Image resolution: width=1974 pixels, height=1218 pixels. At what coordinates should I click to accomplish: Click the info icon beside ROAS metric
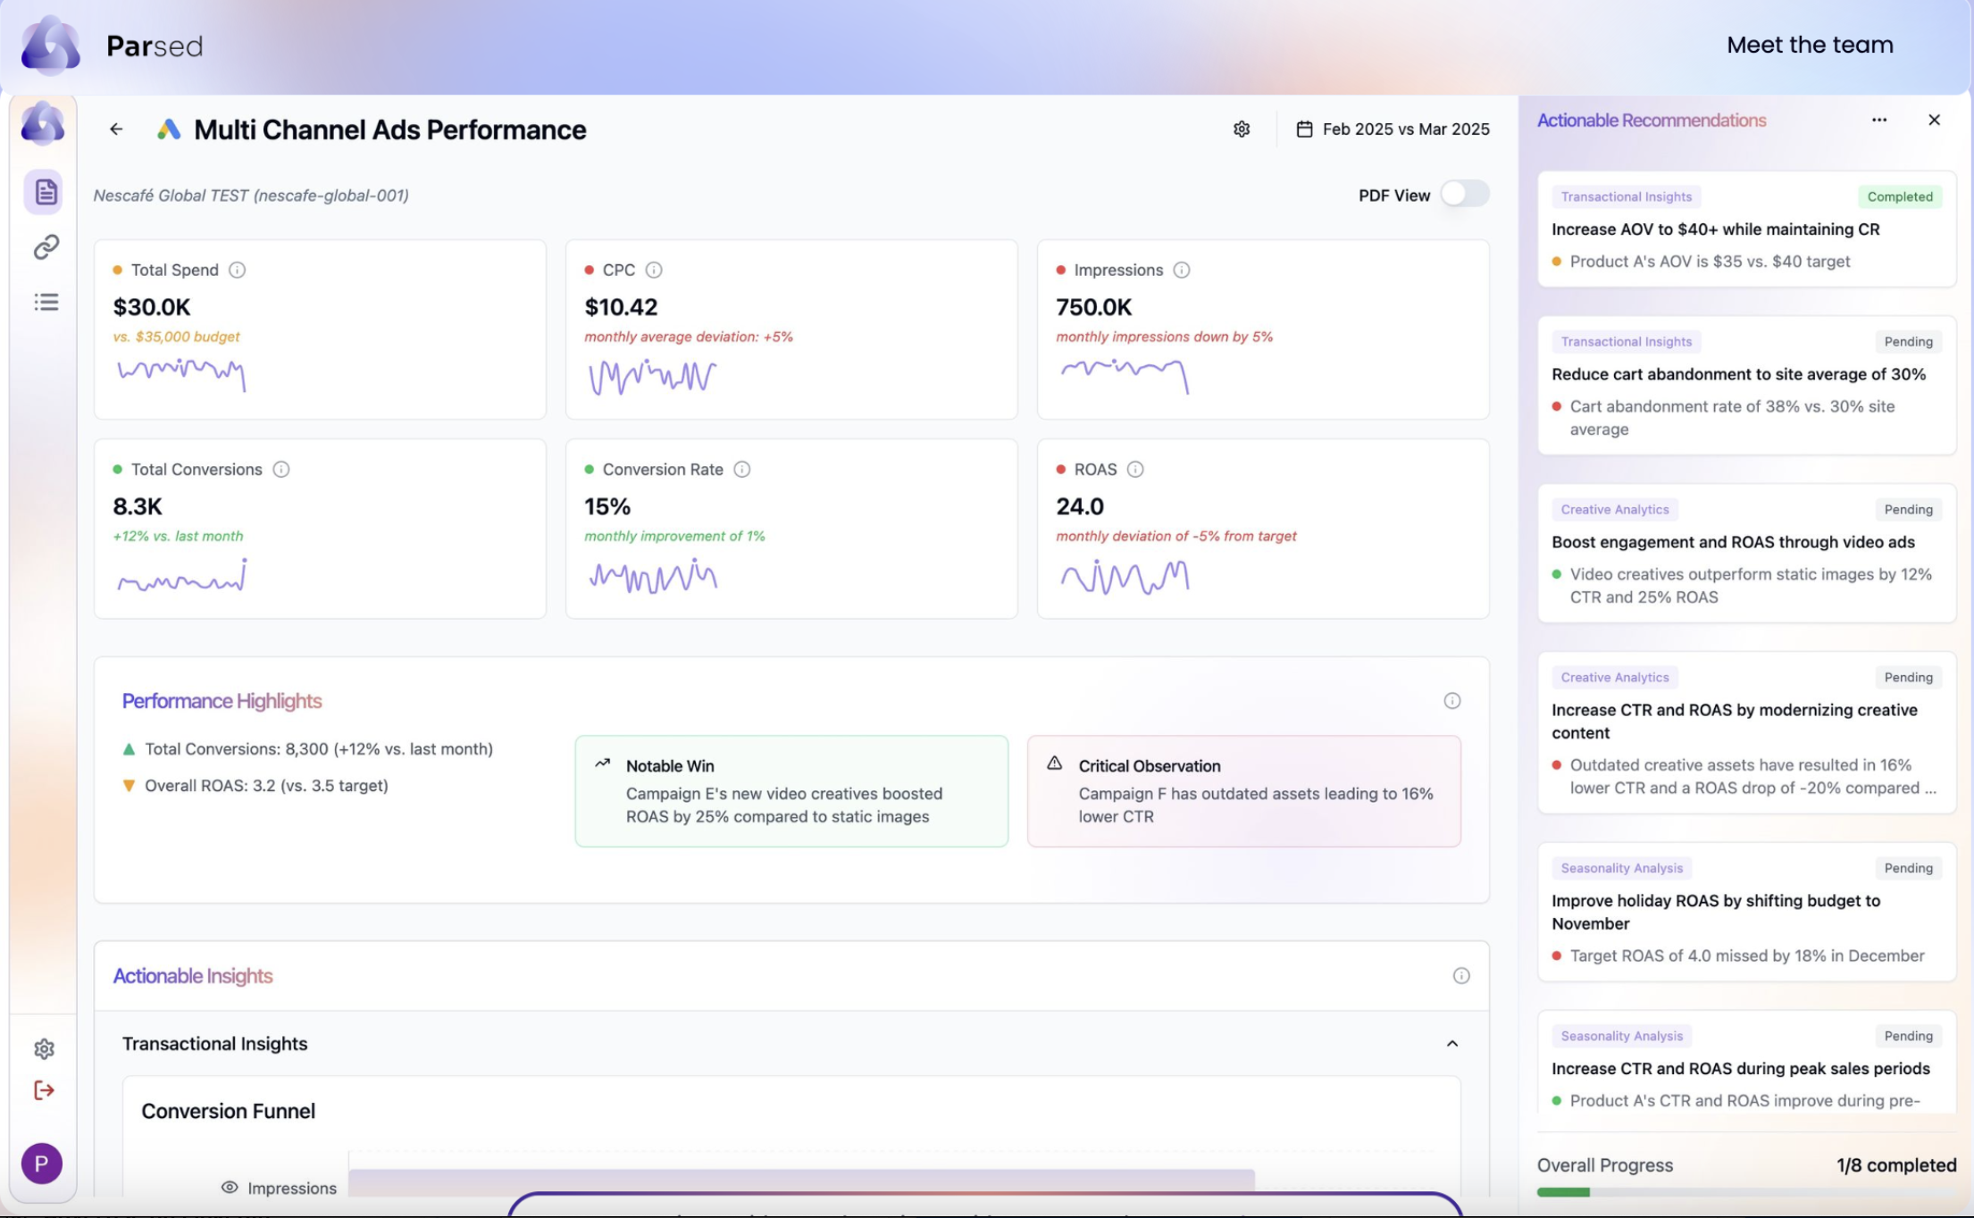[1135, 470]
